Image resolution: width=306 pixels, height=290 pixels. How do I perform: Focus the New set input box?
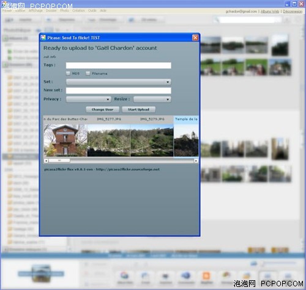tap(118, 90)
